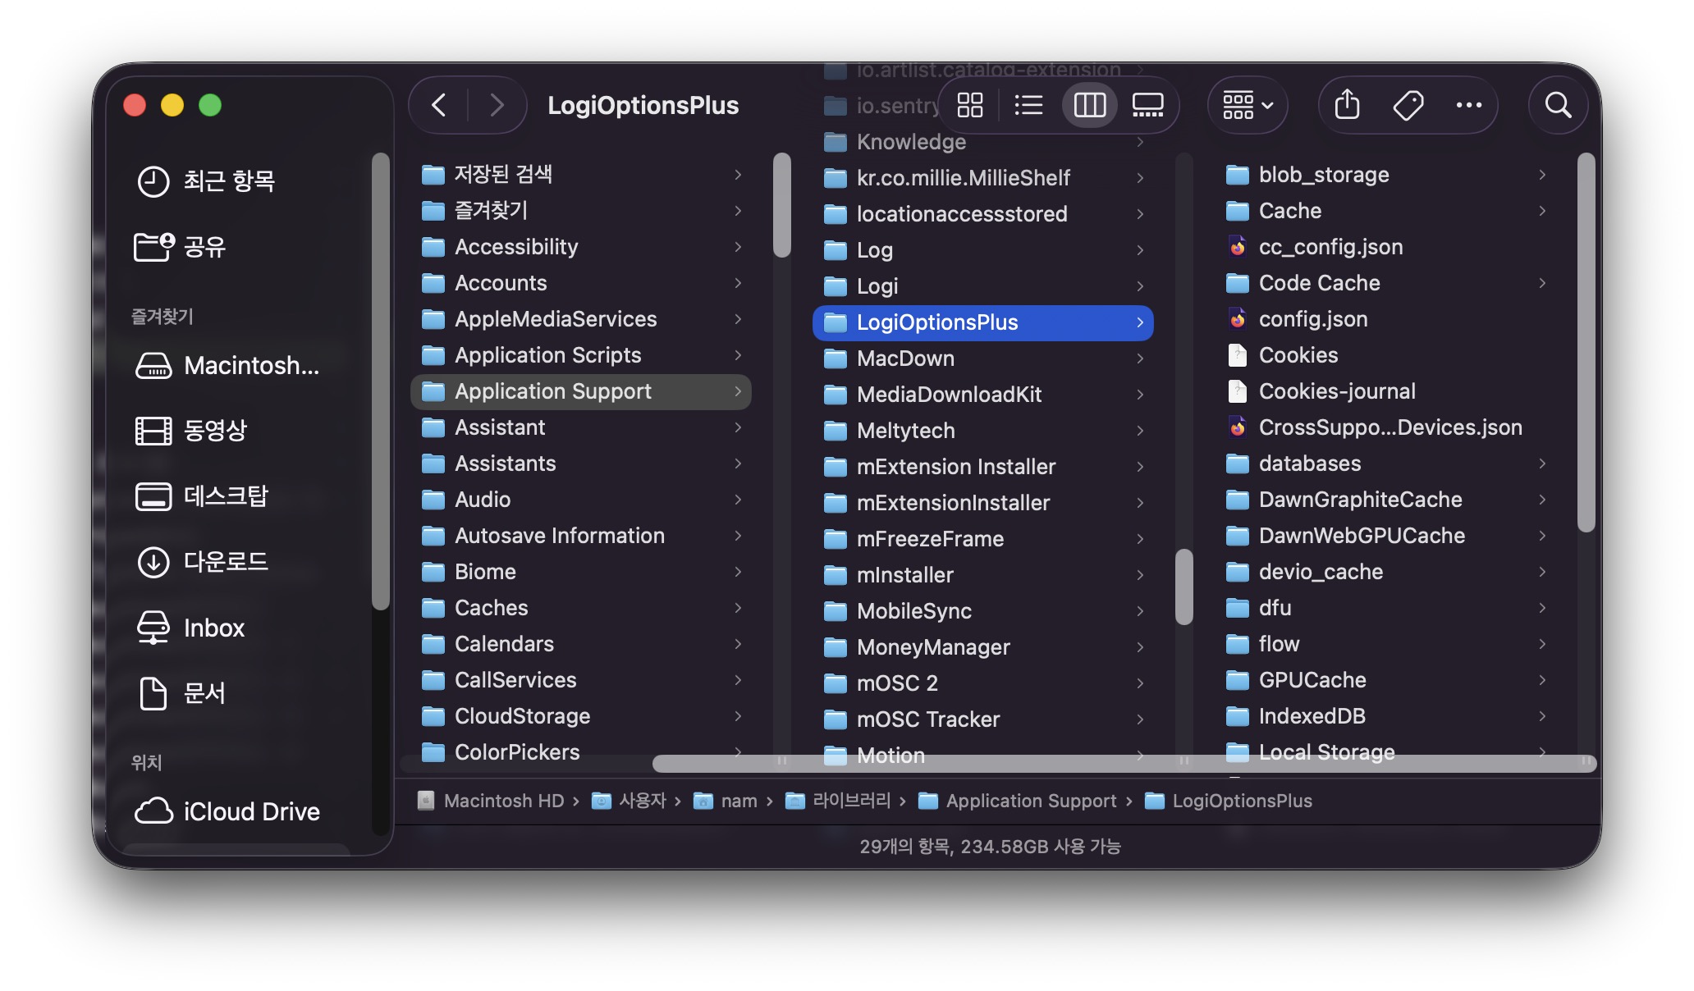Go forward with the right arrow
This screenshot has width=1694, height=991.
[497, 105]
